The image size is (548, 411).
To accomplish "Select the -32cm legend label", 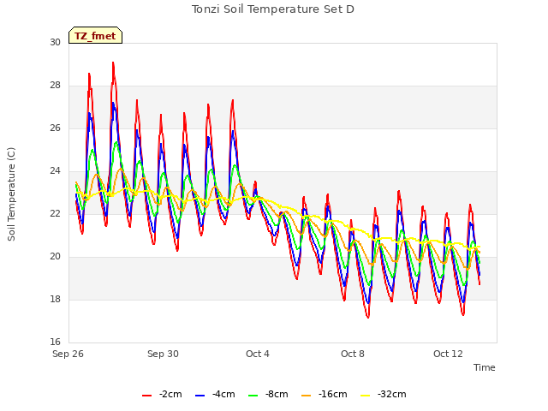I will tap(392, 394).
